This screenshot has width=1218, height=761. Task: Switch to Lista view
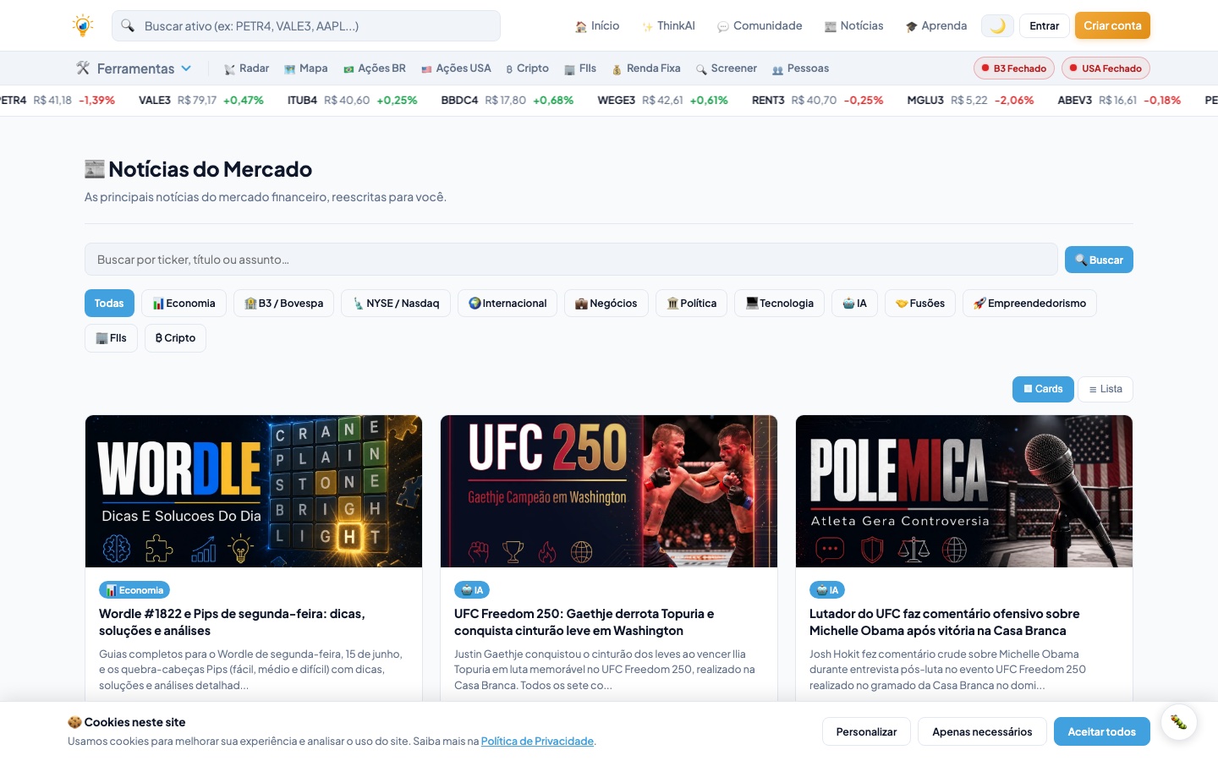(x=1106, y=389)
